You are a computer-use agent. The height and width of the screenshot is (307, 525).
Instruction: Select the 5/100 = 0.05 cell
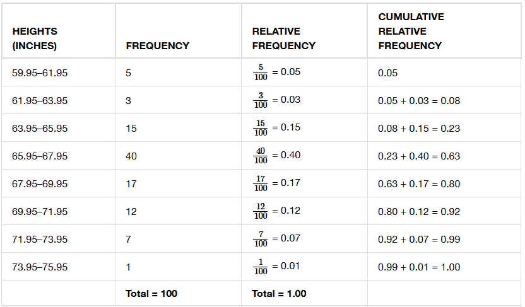pyautogui.click(x=276, y=72)
